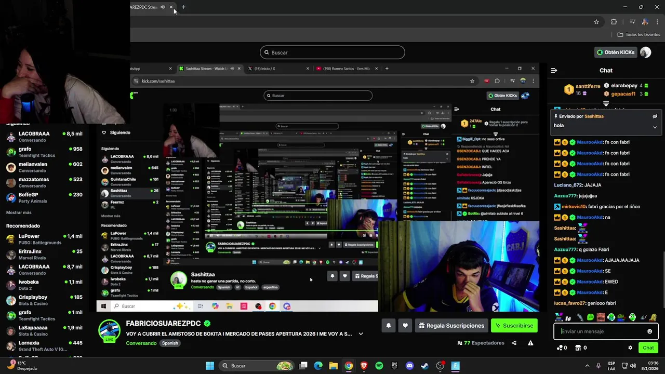Viewport: 665px width, 374px height.
Task: Hide the pinned message by Sashittaa
Action: click(655, 116)
